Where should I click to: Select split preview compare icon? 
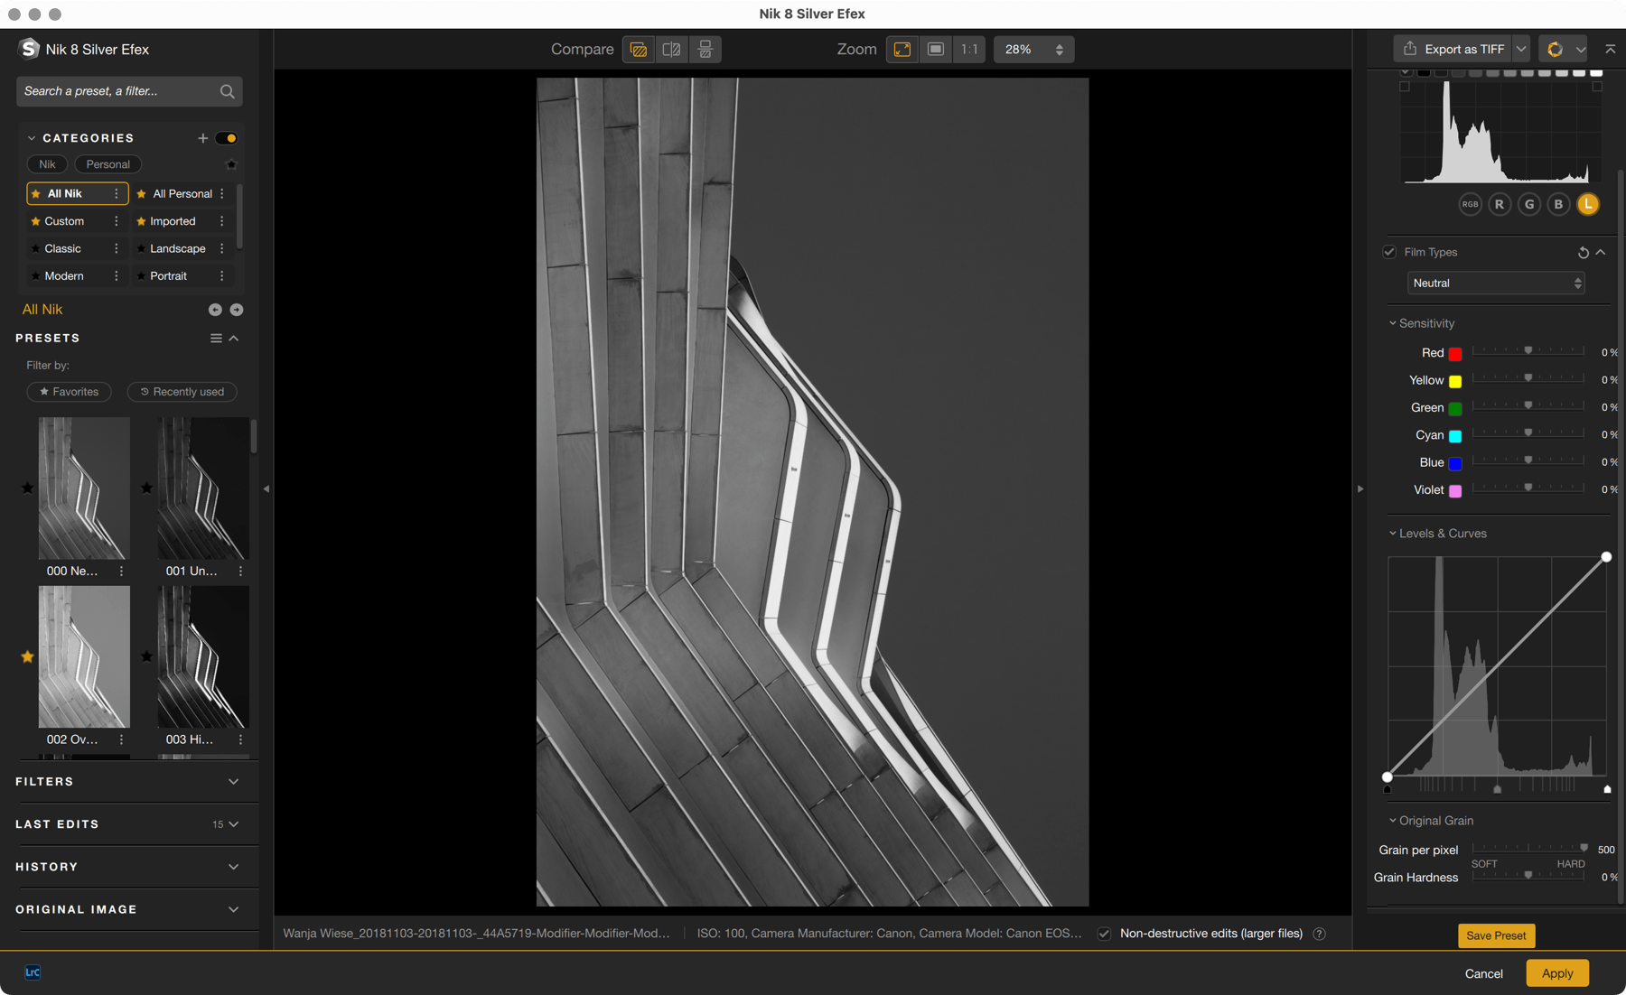point(672,50)
